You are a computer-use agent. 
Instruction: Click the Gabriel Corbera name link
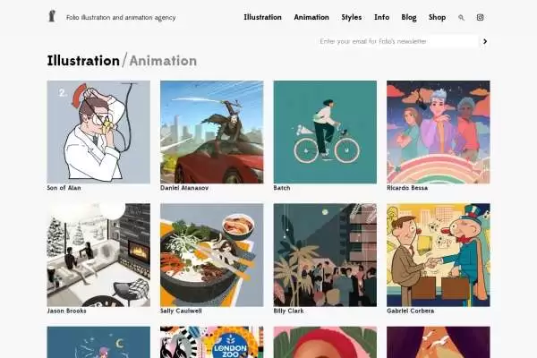pyautogui.click(x=411, y=311)
